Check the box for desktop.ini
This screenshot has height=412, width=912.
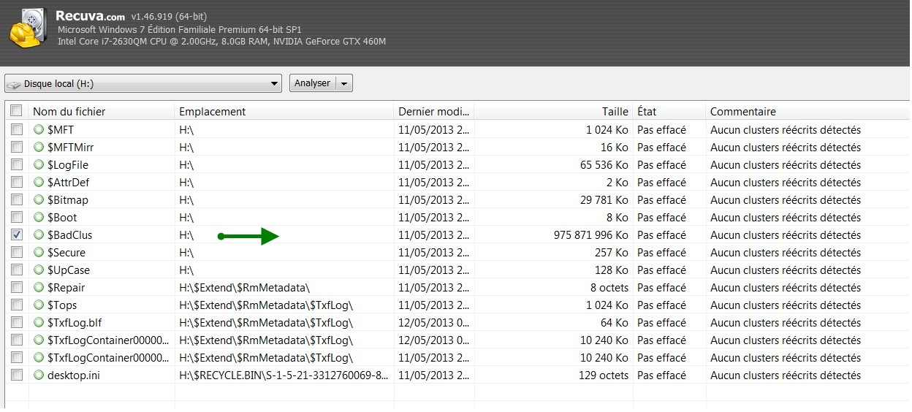(x=17, y=375)
